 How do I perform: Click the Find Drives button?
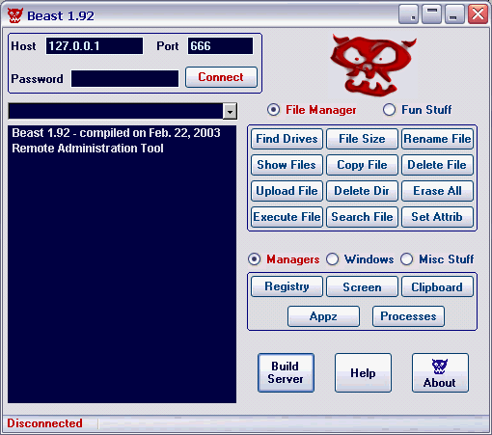pyautogui.click(x=287, y=139)
